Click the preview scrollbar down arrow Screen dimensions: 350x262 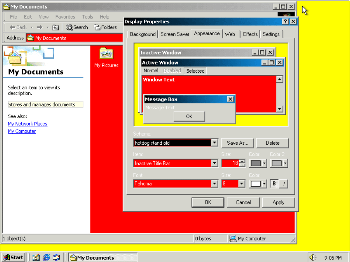(x=279, y=109)
